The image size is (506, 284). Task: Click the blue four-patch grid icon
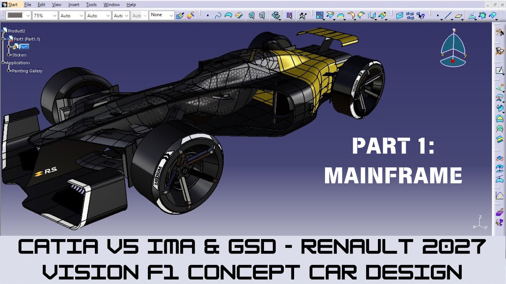[319, 16]
